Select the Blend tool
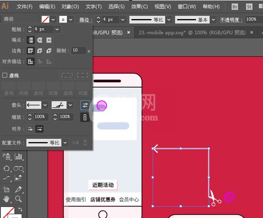The image size is (263, 218). tap(18, 168)
